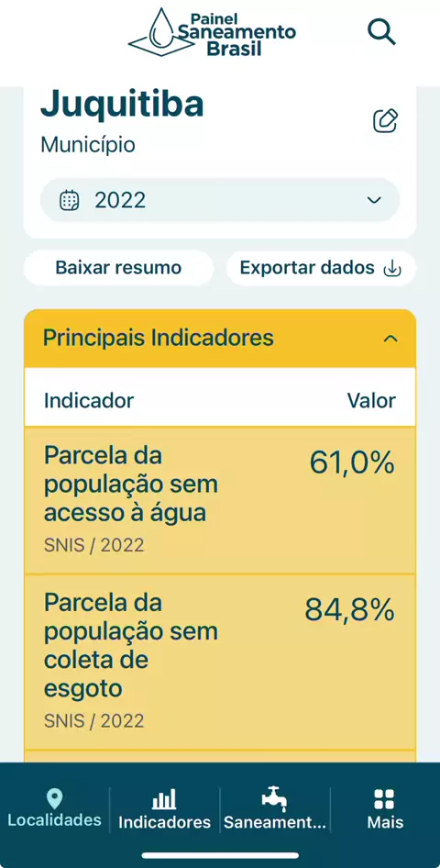440x868 pixels.
Task: Switch to the Indicadores tab label
Action: [165, 822]
